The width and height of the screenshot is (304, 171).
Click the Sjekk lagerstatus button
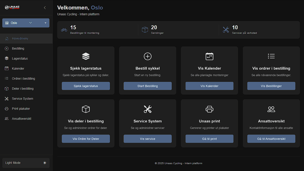[86, 86]
